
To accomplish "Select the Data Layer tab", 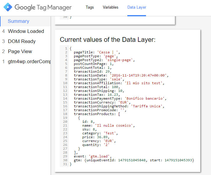I will (x=137, y=7).
